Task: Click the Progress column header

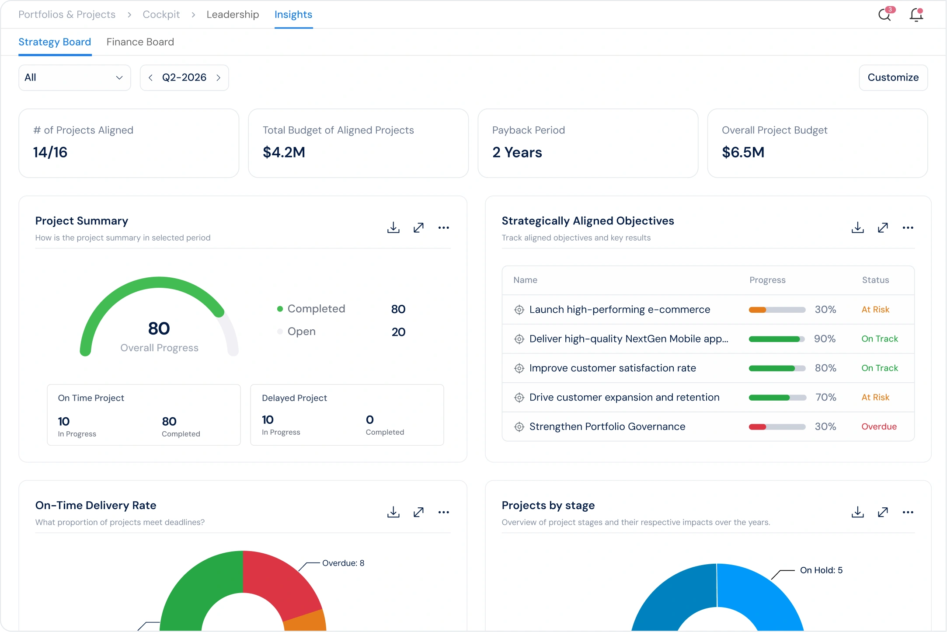Action: click(x=767, y=280)
